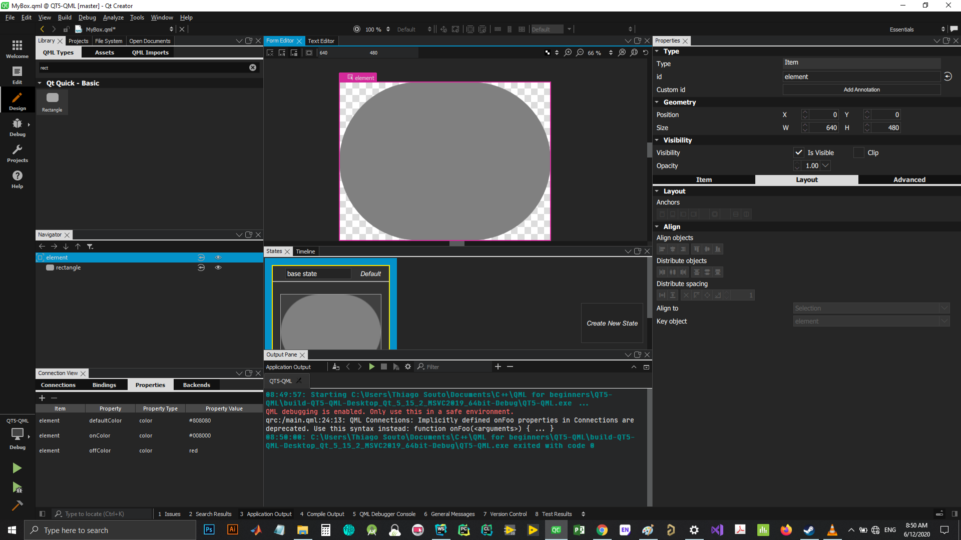961x540 pixels.
Task: Open Compile Output pane
Action: [322, 514]
